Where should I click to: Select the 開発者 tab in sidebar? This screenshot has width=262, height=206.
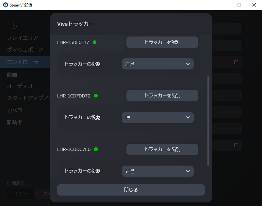(15, 123)
